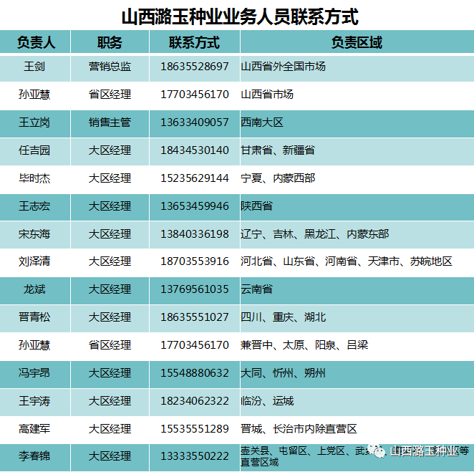
Task: Click the region 宁夏、内蒙西部
Action: 278,178
